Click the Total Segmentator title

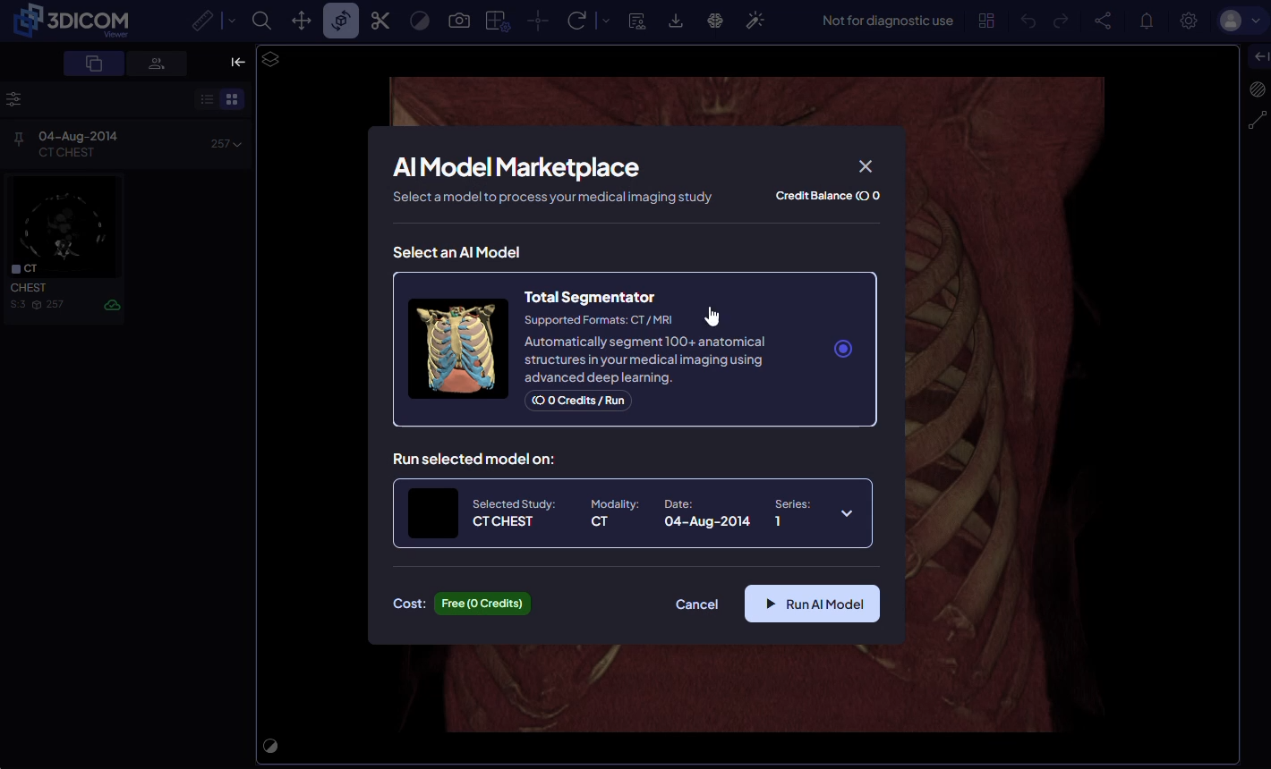click(x=589, y=297)
